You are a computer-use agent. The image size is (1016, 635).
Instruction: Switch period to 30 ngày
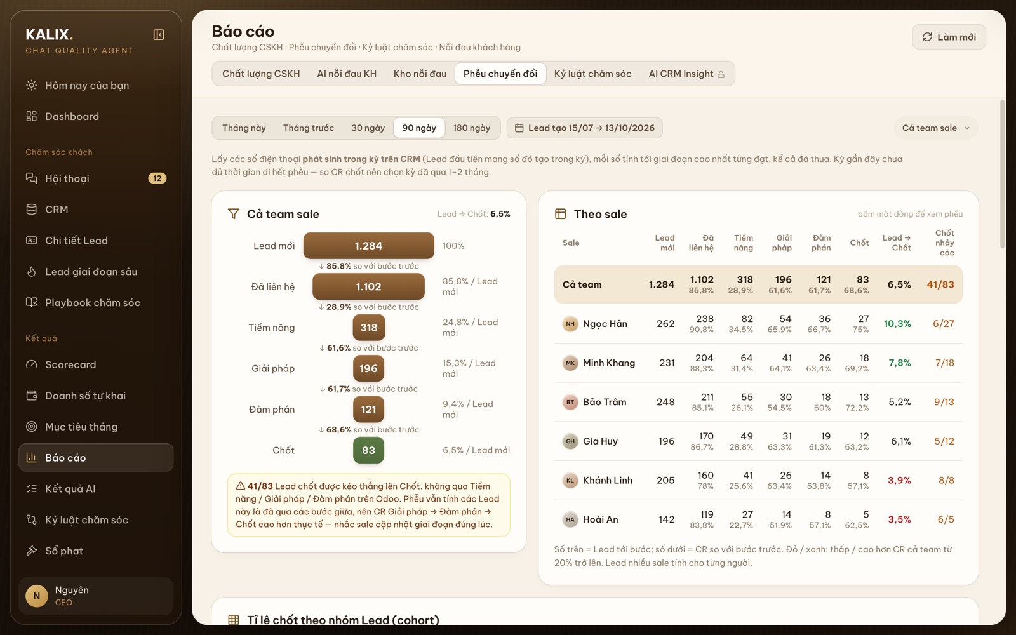pyautogui.click(x=368, y=128)
